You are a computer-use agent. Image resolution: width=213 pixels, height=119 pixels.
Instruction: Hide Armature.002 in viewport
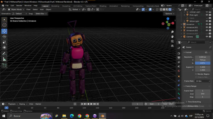tap(207, 30)
